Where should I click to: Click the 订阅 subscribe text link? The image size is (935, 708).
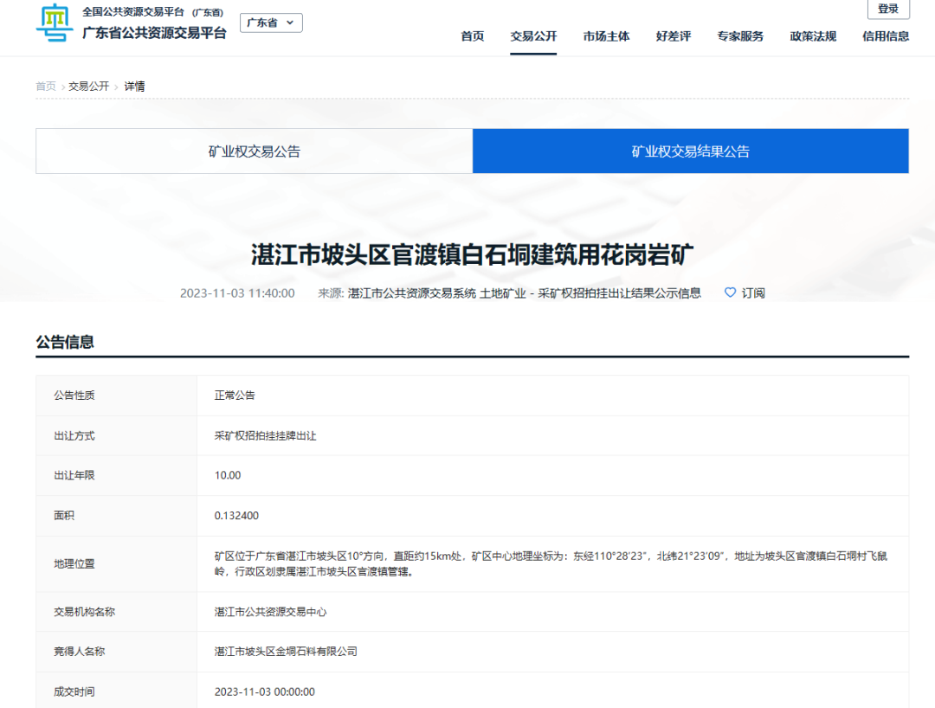(x=753, y=293)
